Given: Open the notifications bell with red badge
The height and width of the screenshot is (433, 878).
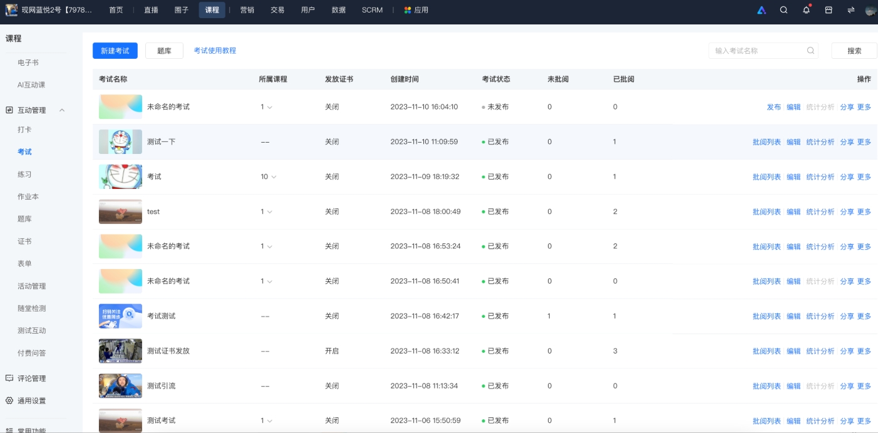Looking at the screenshot, I should [x=807, y=10].
